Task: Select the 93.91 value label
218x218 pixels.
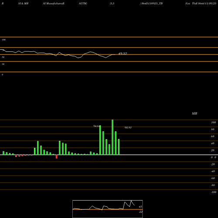Action: point(128,128)
